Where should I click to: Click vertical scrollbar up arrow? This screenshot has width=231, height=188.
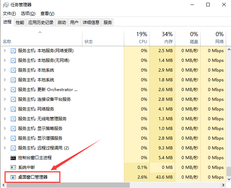(x=229, y=49)
